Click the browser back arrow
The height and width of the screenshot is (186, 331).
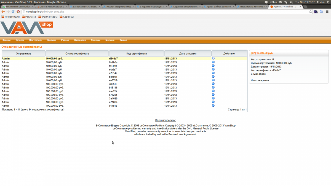coord(3,12)
